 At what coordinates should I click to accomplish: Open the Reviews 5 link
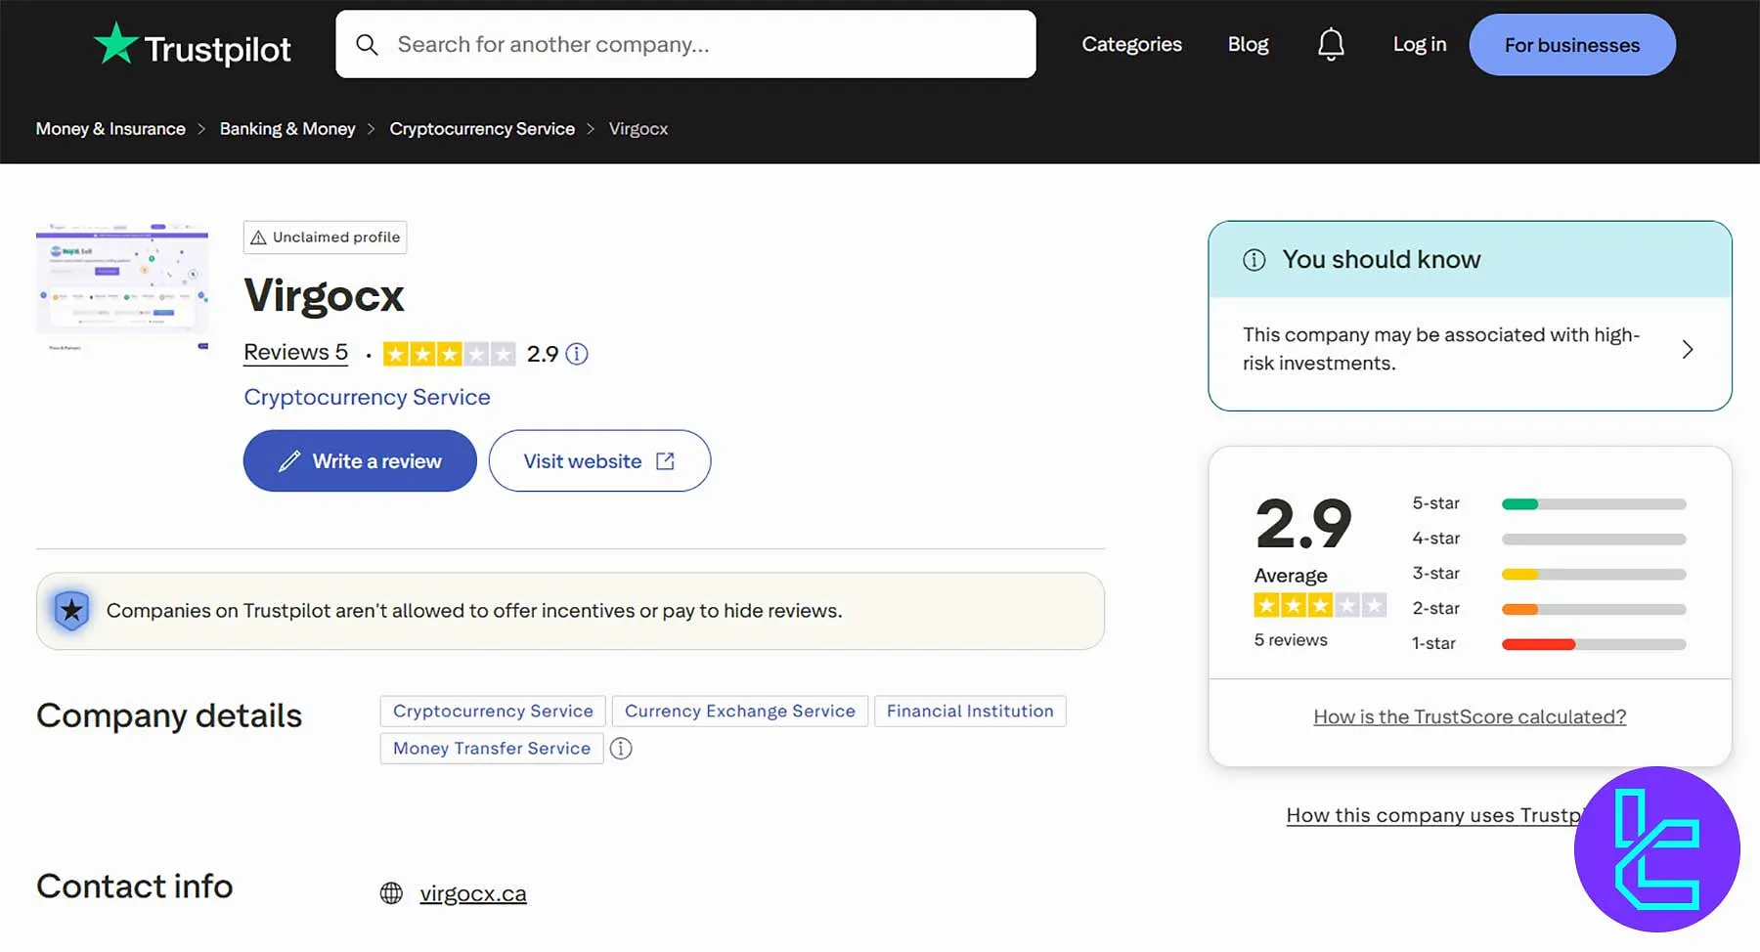[294, 352]
